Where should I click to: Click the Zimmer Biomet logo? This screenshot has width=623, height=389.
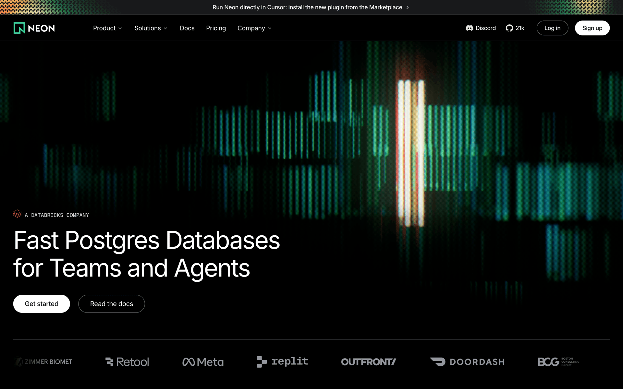pyautogui.click(x=43, y=362)
